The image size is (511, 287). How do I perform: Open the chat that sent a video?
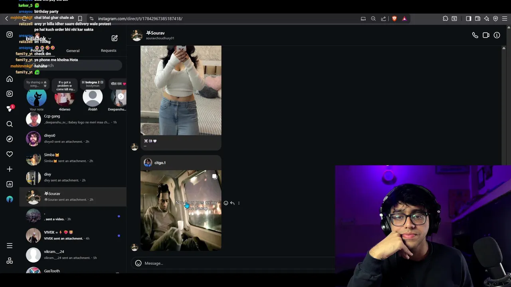pos(73,216)
